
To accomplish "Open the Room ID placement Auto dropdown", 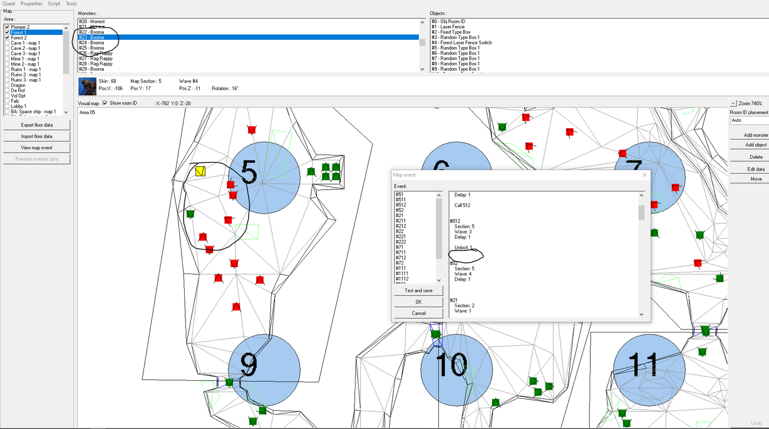I will (x=749, y=120).
